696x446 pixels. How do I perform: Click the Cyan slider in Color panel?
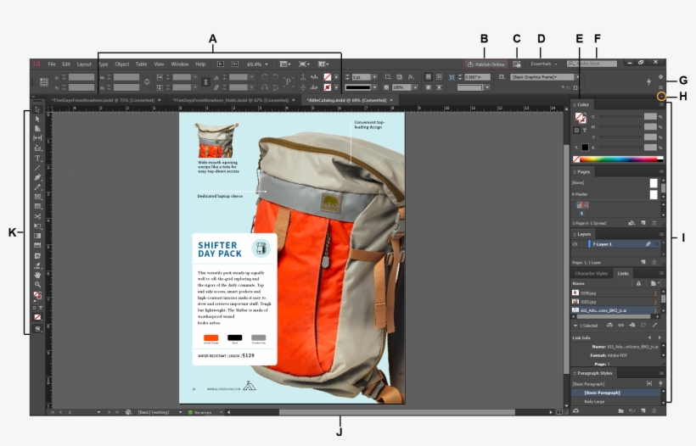click(620, 117)
